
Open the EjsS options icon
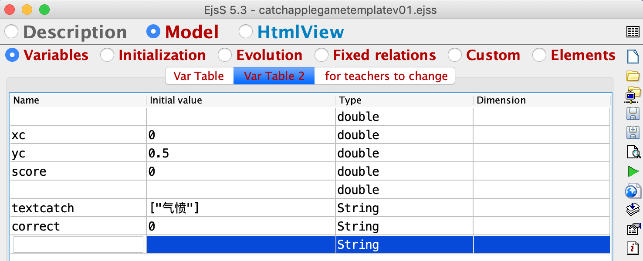(x=633, y=228)
